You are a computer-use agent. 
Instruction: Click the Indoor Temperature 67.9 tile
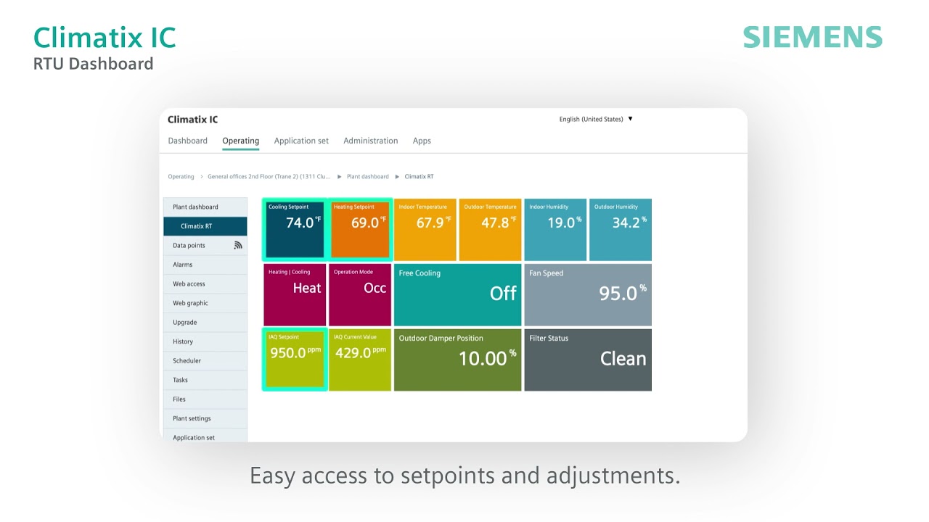coord(425,230)
